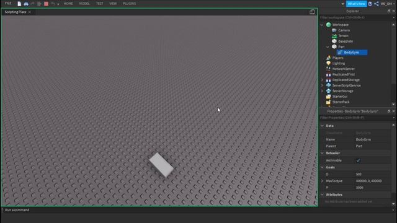Viewport: 397px width, 223px height.
Task: Click the share icon near What's New
Action: tap(377, 4)
